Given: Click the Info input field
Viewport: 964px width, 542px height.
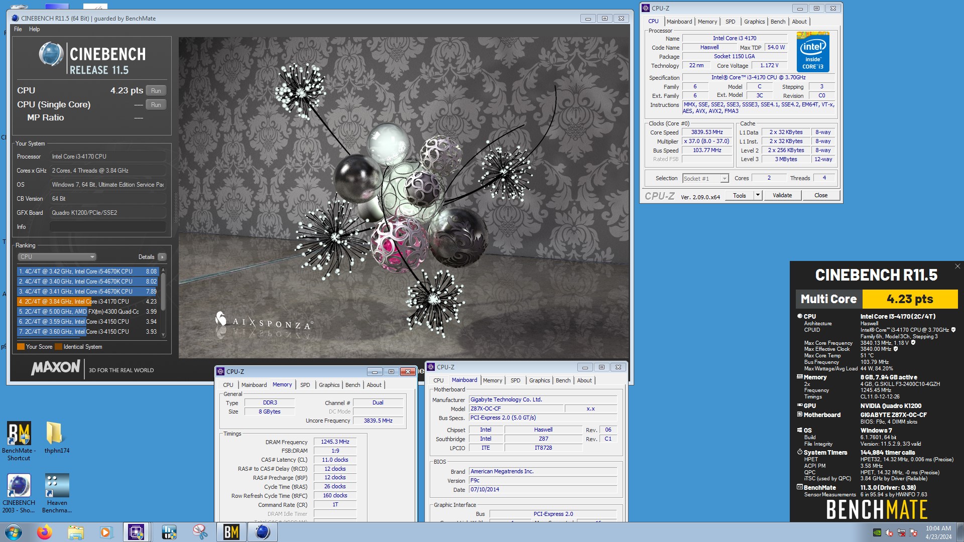Looking at the screenshot, I should coord(107,227).
